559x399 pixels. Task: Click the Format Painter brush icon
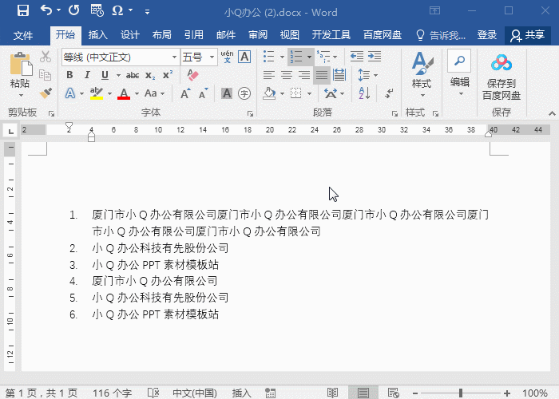[x=46, y=93]
